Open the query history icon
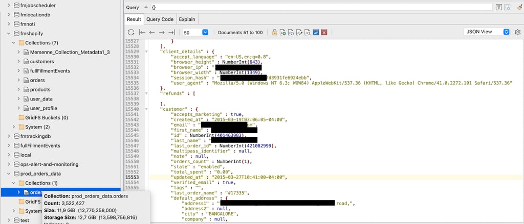524x224 pixels. click(498, 7)
